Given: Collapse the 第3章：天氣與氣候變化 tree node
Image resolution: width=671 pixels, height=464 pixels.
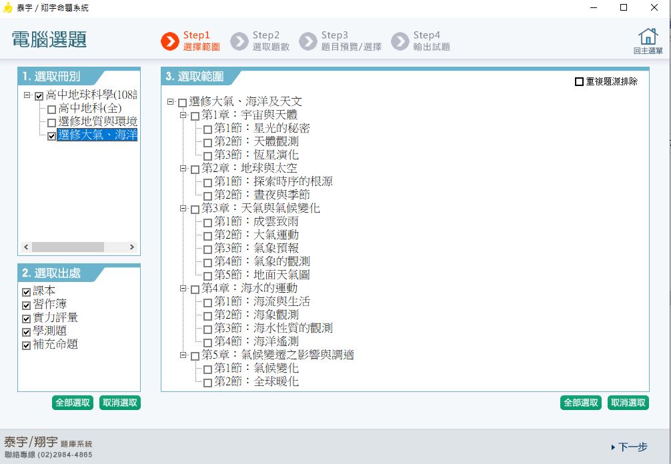Looking at the screenshot, I should coord(183,209).
